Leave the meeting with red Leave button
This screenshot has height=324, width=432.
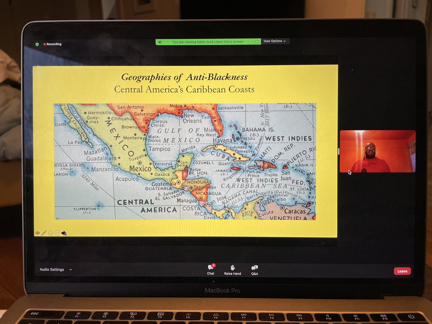pyautogui.click(x=402, y=271)
